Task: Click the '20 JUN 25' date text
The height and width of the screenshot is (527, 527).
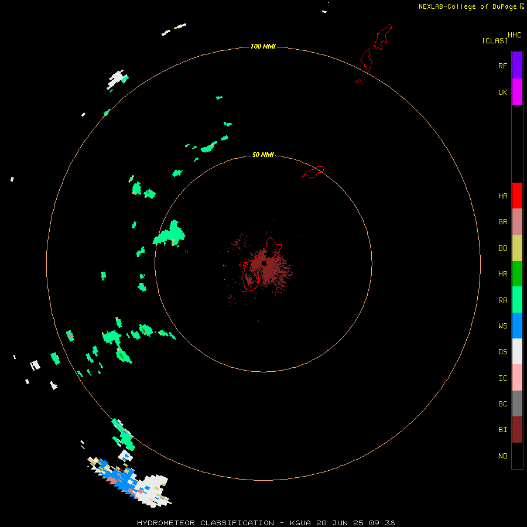Action: coord(340,523)
